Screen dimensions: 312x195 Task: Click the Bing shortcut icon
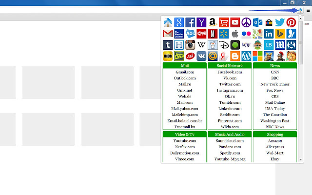click(280, 34)
